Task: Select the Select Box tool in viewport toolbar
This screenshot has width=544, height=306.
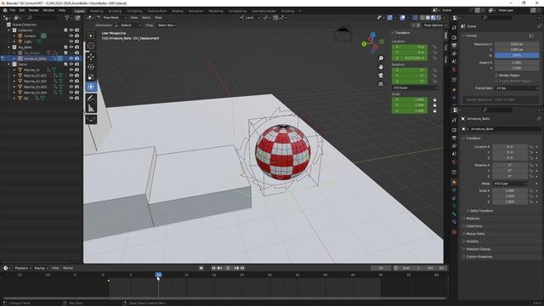Action: [x=91, y=36]
